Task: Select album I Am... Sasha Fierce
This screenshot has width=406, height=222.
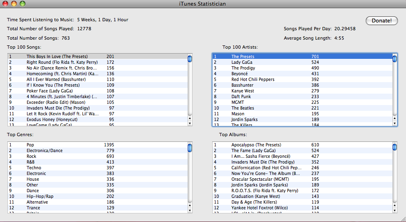Action: (302, 156)
